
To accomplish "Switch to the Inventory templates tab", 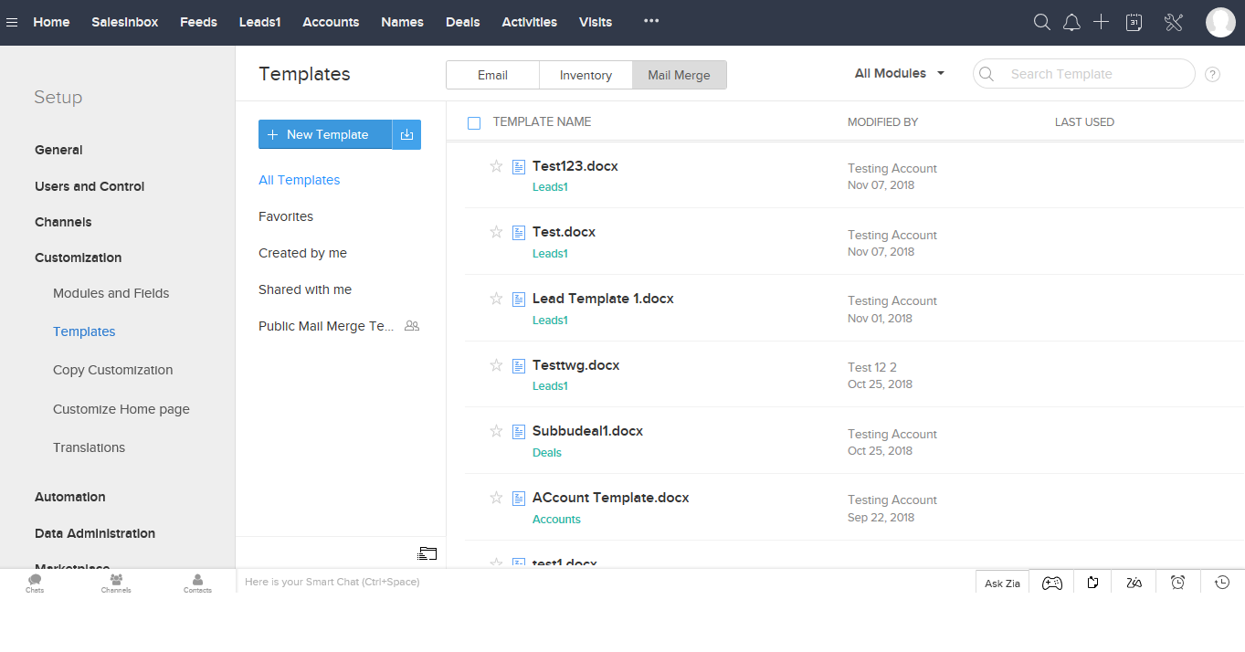I will 586,75.
